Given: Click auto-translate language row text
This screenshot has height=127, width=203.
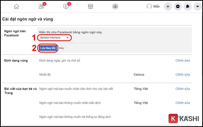Looking at the screenshot, I should click(75, 117).
